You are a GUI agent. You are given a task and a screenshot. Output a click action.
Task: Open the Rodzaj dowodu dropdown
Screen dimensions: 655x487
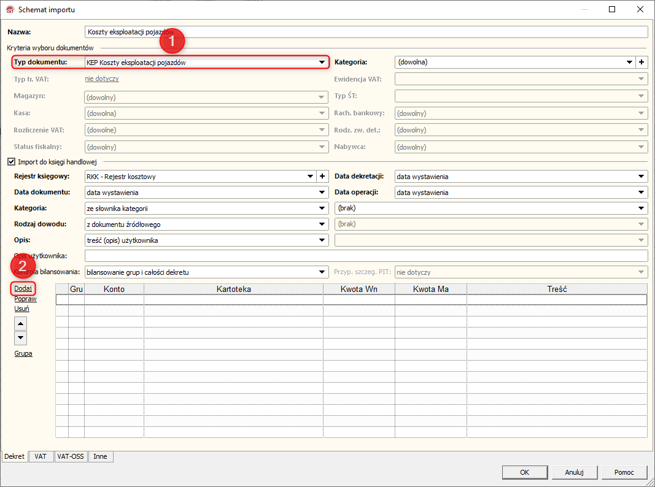[321, 224]
